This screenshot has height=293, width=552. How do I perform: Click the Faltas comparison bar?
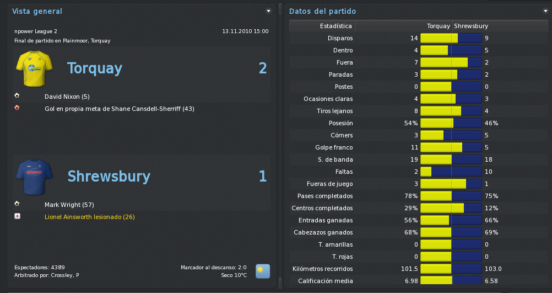[451, 172]
